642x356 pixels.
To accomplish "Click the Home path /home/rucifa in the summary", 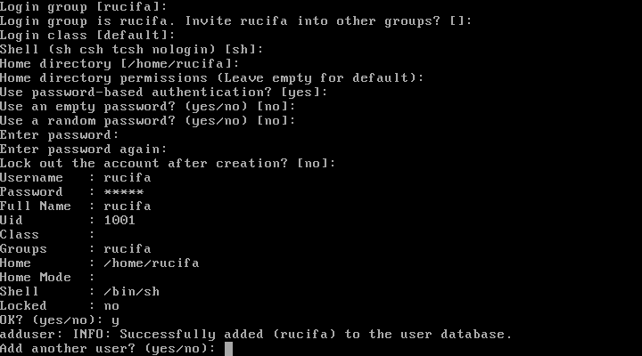I will 152,263.
